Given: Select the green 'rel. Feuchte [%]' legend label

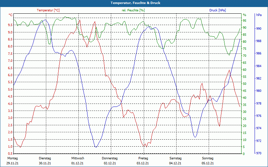Looking at the screenshot, I should [x=133, y=10].
